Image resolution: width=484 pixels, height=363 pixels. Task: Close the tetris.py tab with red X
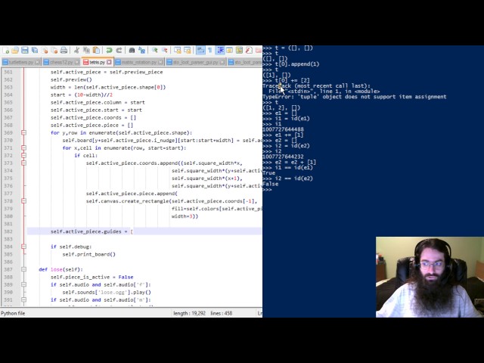(109, 62)
